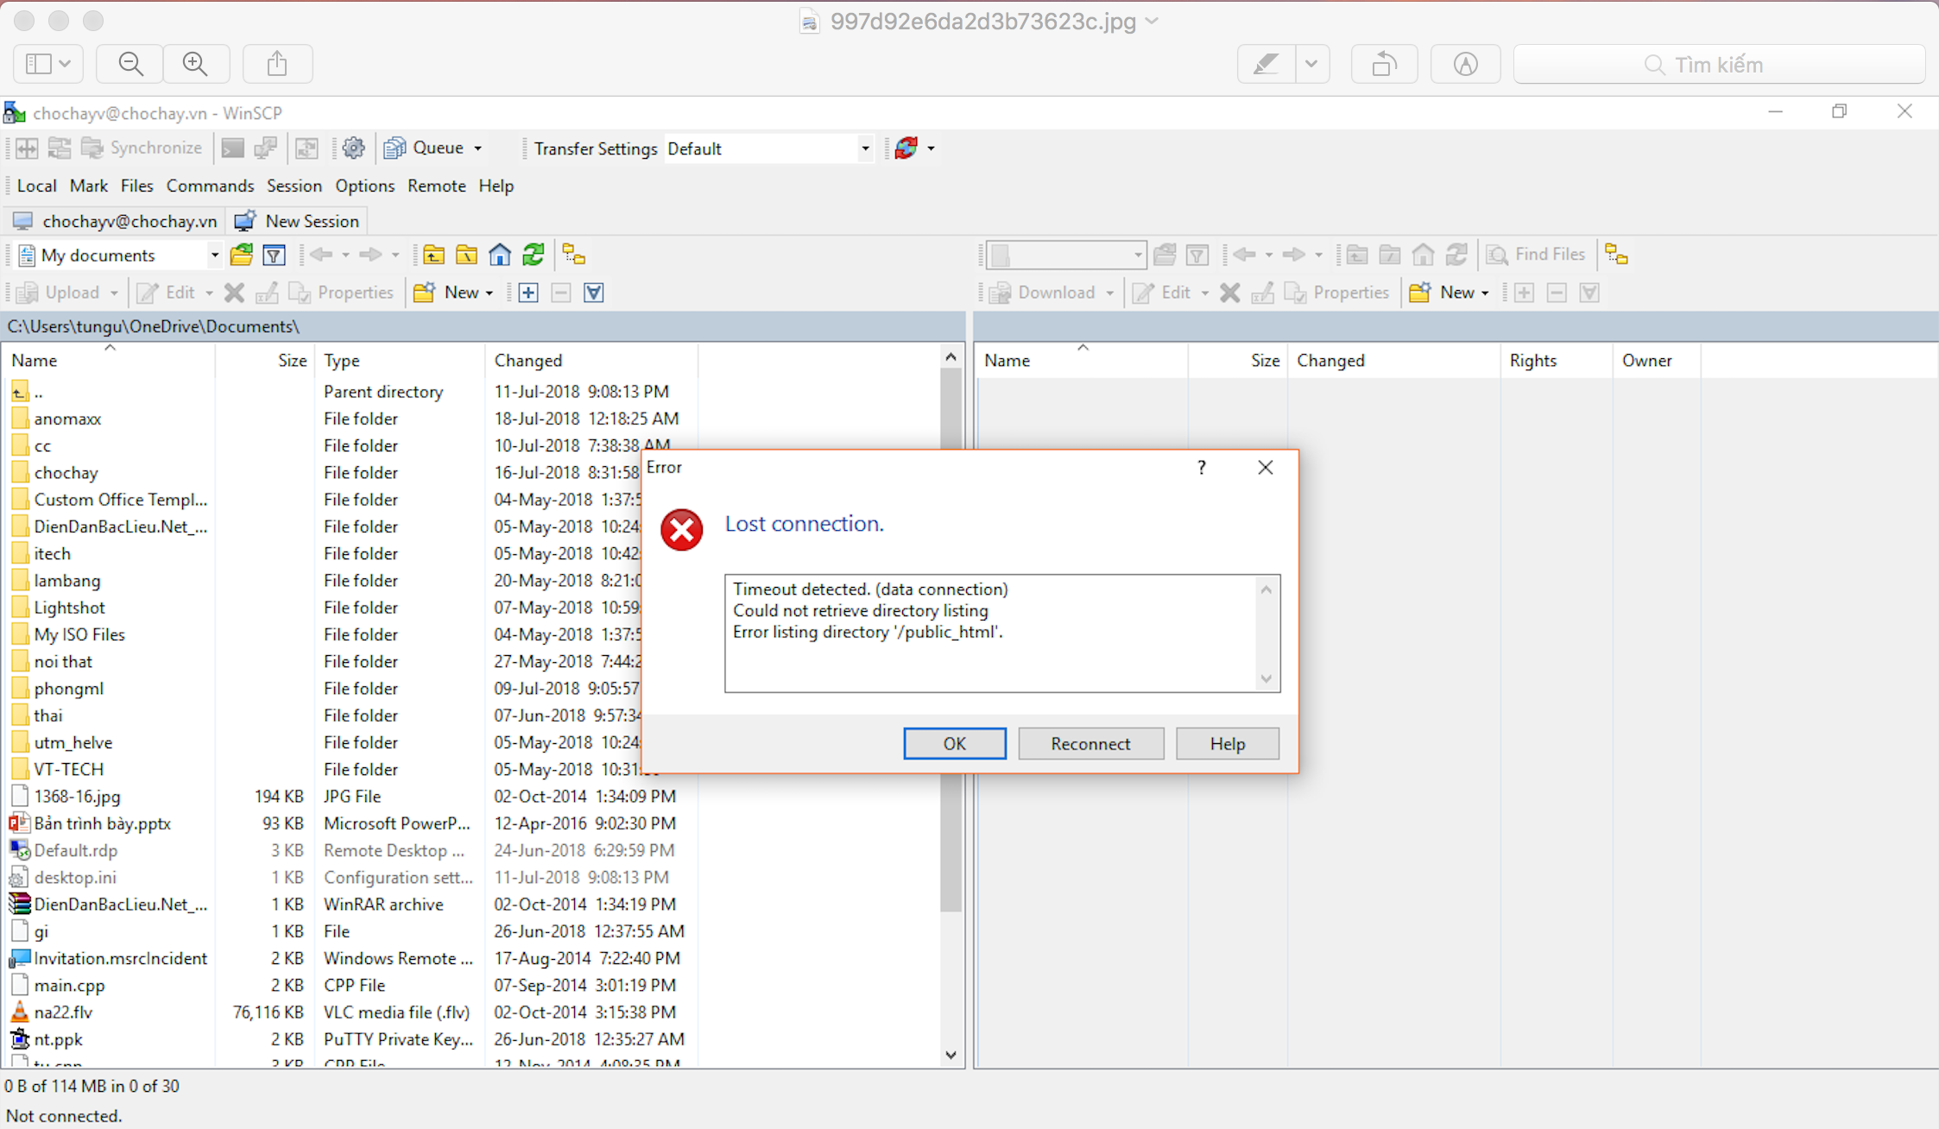Select the anomaxx folder
Viewport: 1939px width, 1129px height.
67,419
